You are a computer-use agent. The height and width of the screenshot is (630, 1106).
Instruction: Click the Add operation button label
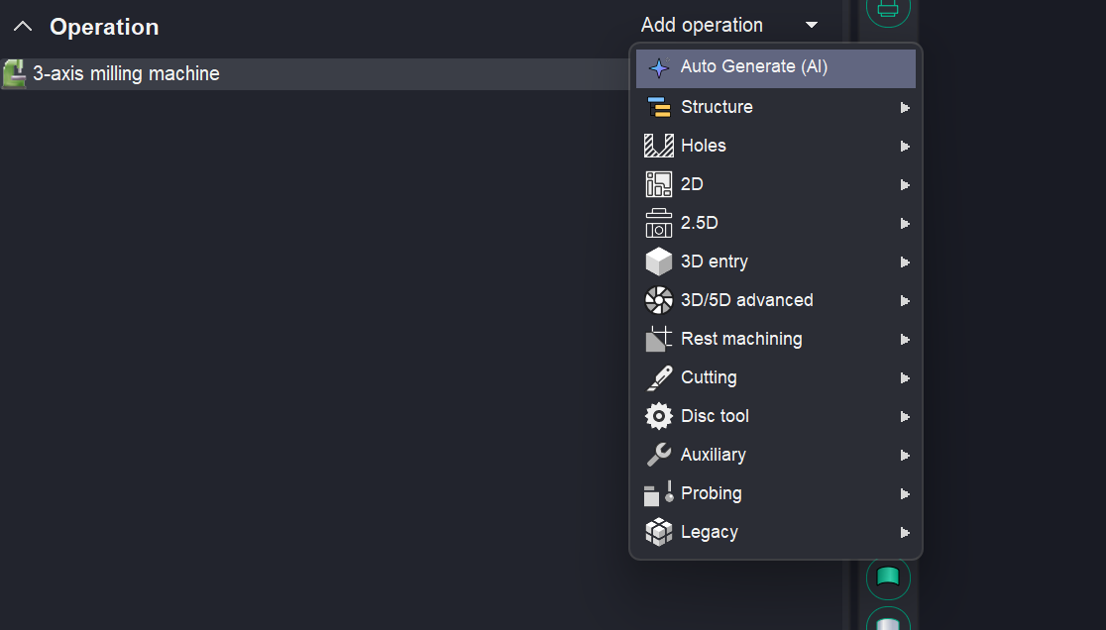[x=702, y=26]
